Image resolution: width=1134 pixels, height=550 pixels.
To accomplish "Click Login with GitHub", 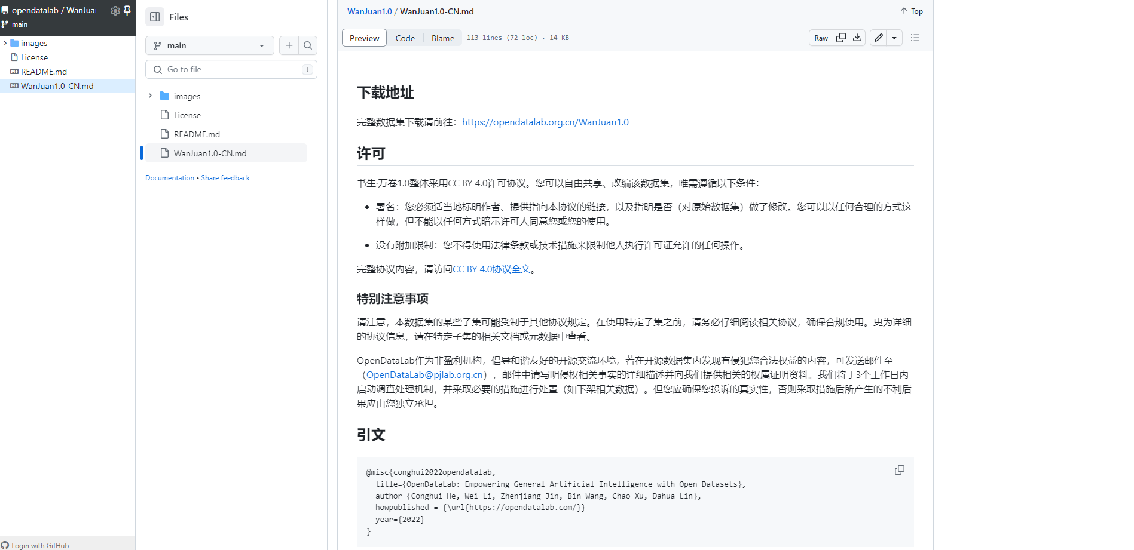I will [35, 545].
